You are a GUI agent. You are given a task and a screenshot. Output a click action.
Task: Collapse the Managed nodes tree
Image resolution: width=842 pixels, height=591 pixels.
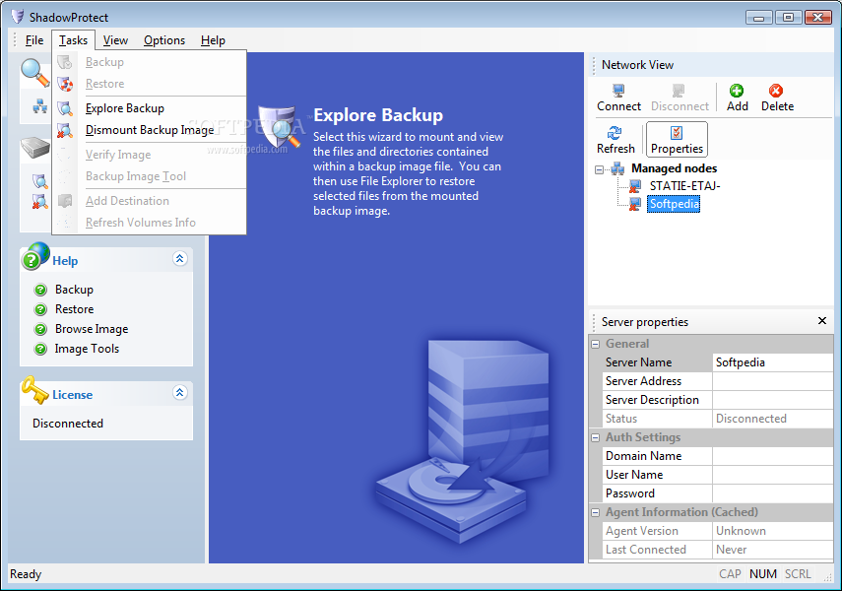click(599, 169)
